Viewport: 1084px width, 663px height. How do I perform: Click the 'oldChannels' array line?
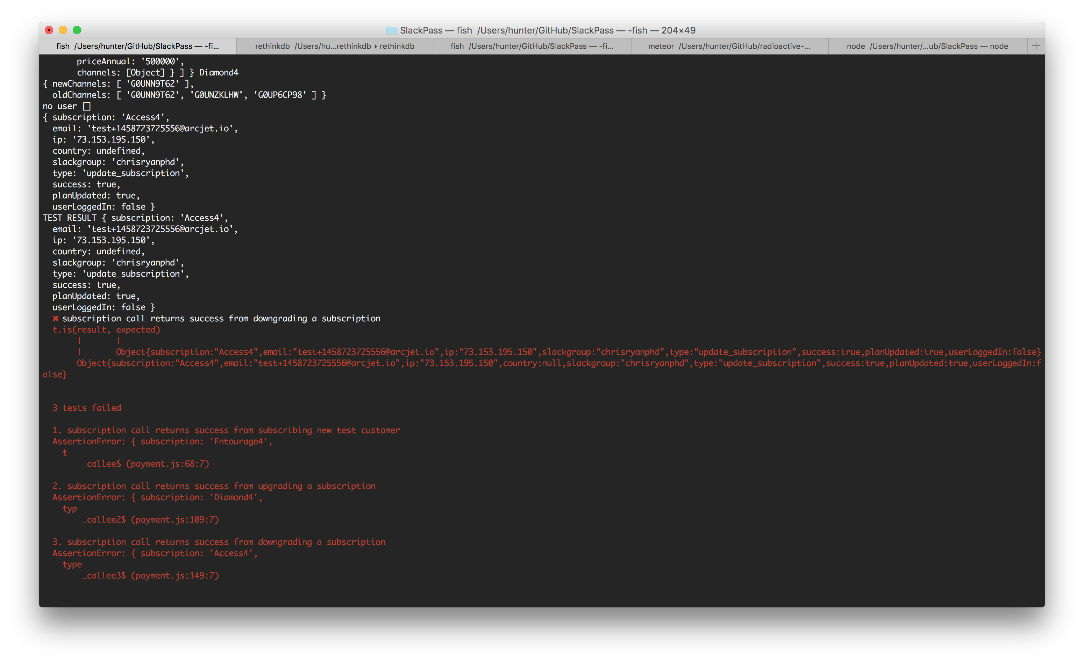(189, 95)
